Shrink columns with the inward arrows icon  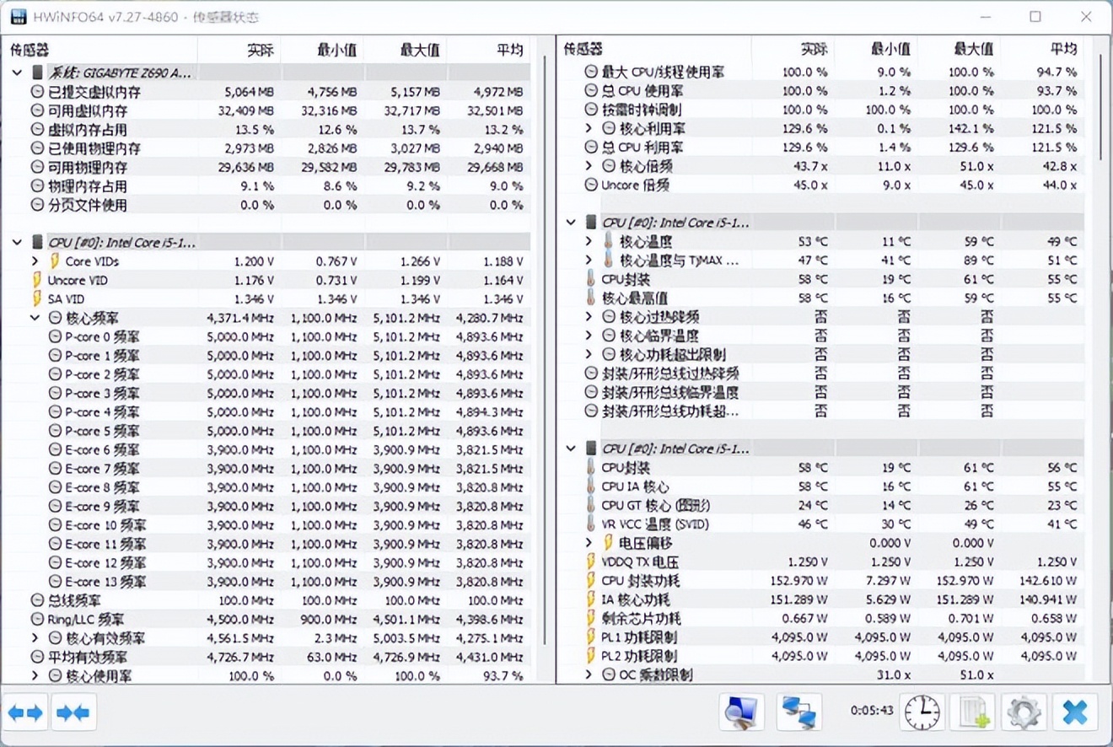pos(73,712)
